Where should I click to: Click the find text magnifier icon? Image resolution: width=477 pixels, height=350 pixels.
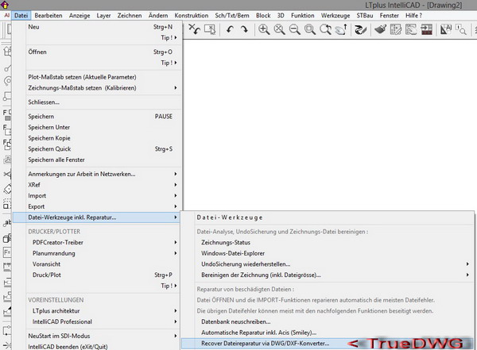[x=461, y=29]
